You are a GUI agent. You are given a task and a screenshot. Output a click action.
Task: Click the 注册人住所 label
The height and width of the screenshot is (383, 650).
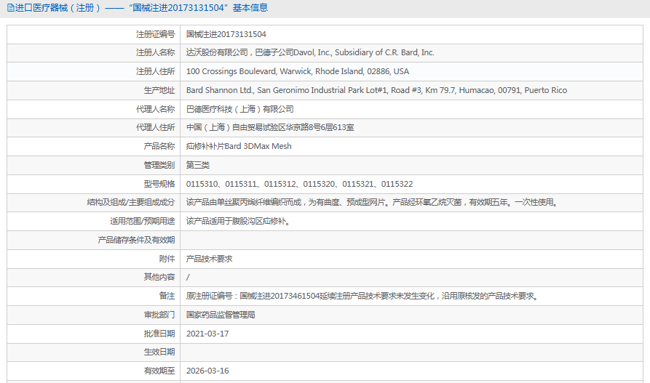(156, 72)
